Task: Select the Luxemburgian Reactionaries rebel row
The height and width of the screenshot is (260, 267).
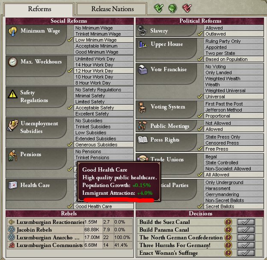Action: [70, 222]
